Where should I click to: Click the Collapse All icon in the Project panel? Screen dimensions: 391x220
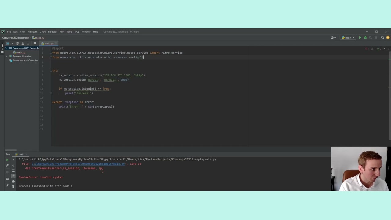click(28, 43)
